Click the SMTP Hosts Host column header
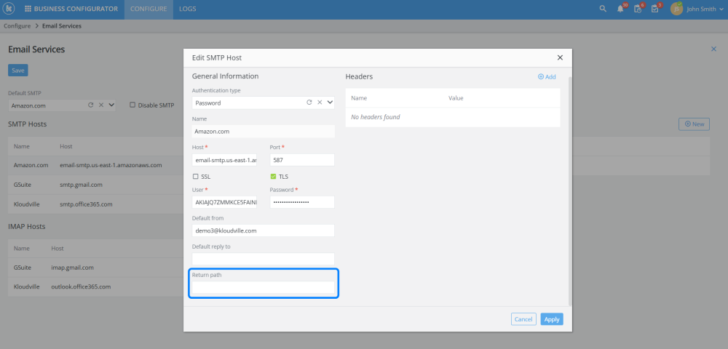Viewport: 728px width, 349px height. point(66,146)
